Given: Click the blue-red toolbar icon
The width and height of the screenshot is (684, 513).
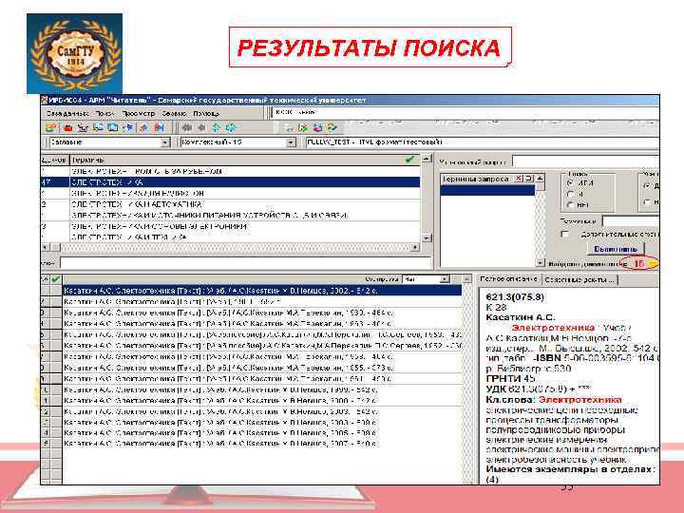Looking at the screenshot, I should (x=318, y=128).
